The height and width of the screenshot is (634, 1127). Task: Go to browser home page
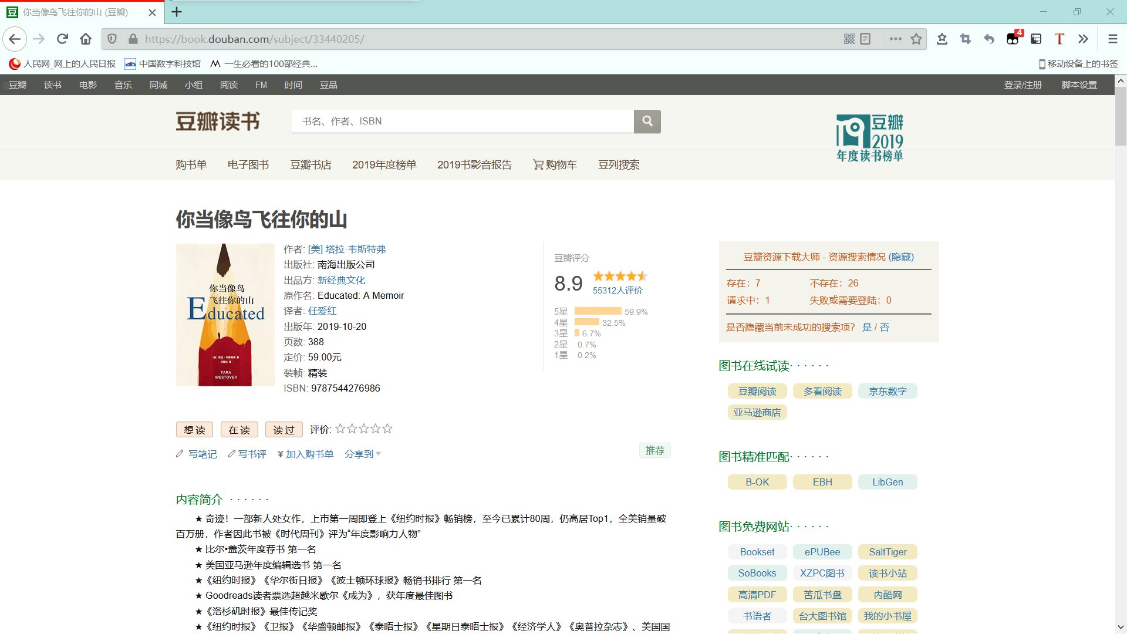tap(86, 39)
